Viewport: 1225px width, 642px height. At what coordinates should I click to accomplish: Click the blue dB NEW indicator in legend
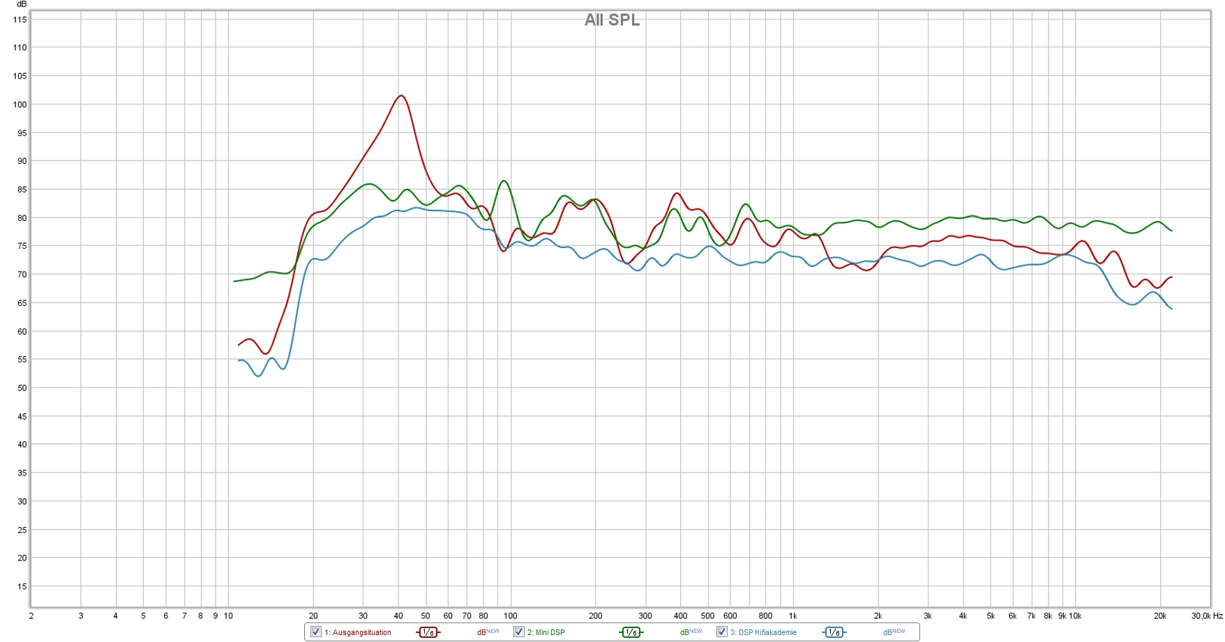pyautogui.click(x=894, y=632)
